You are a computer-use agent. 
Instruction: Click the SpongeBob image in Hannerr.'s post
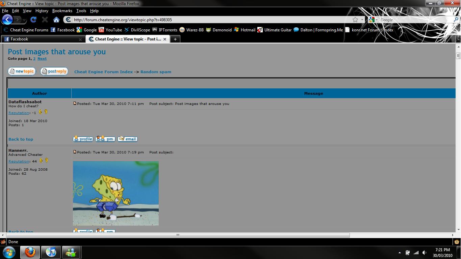(116, 193)
